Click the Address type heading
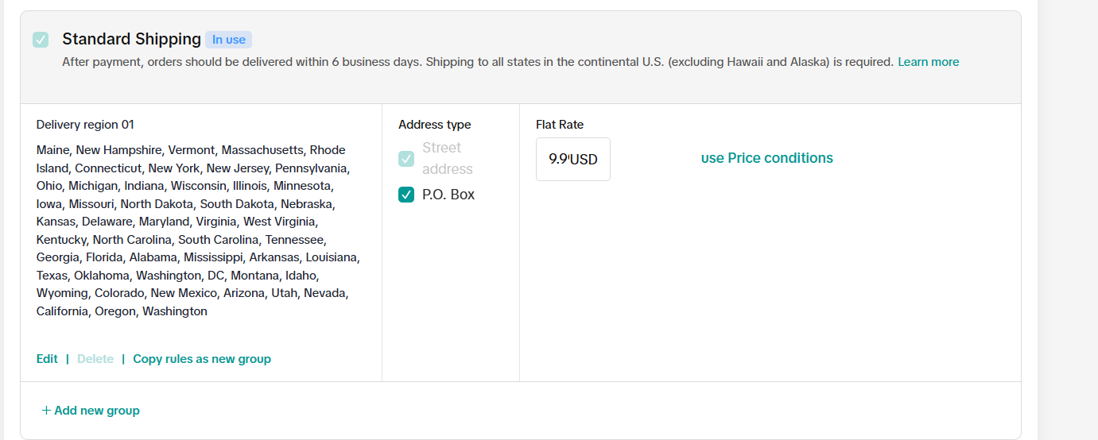This screenshot has height=440, width=1098. tap(434, 125)
